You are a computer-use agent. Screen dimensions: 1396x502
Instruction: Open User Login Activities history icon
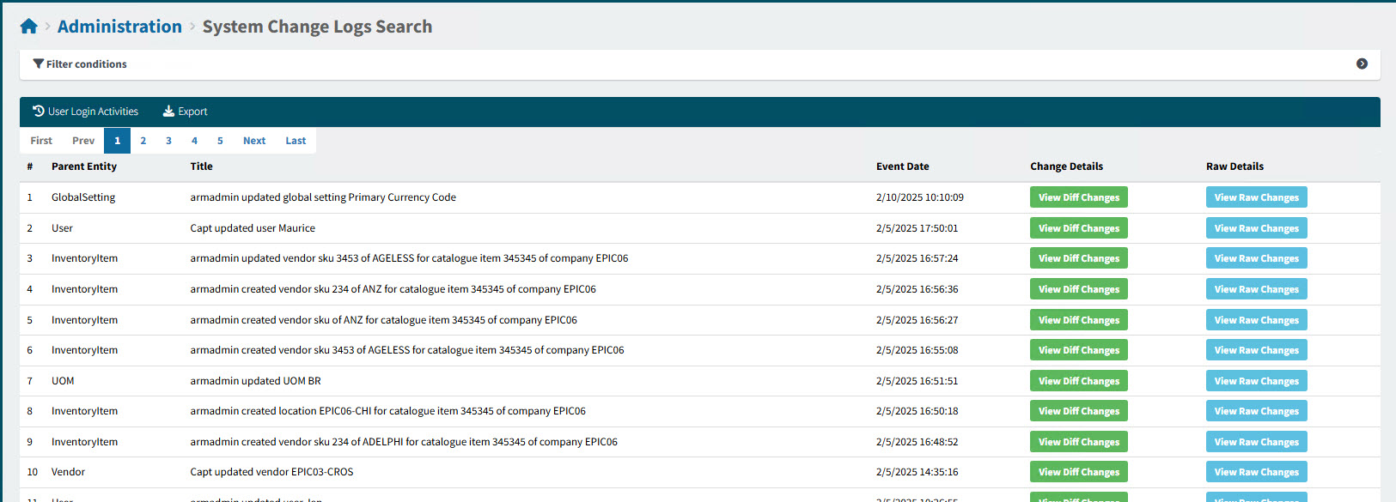[39, 112]
